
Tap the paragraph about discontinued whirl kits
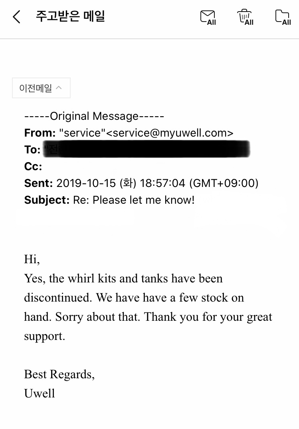click(148, 307)
